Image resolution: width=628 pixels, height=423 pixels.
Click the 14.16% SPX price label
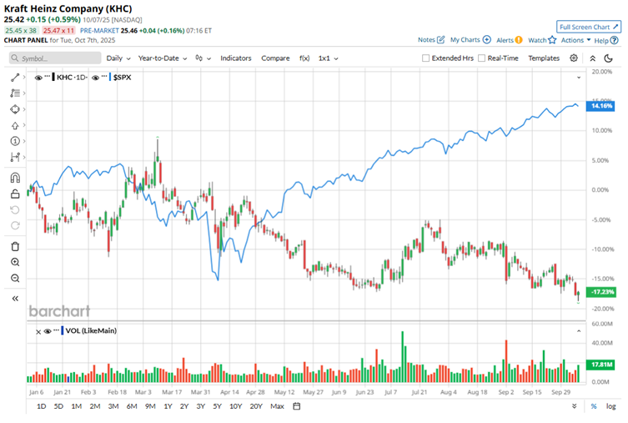600,106
